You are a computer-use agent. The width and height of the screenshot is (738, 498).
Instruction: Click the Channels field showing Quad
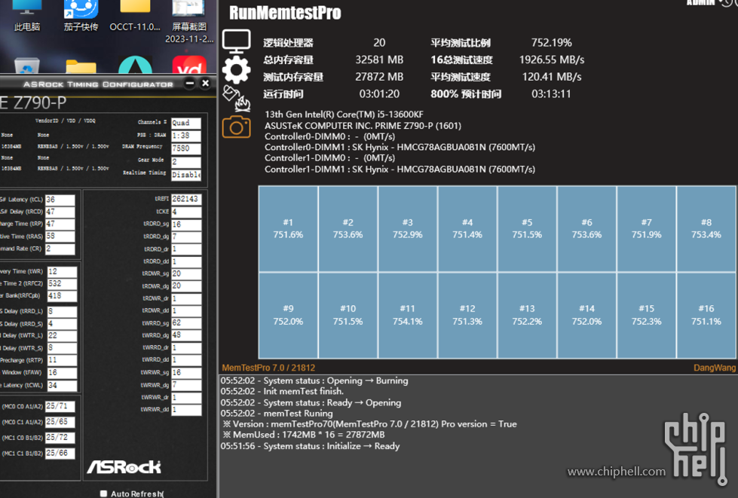pyautogui.click(x=186, y=123)
